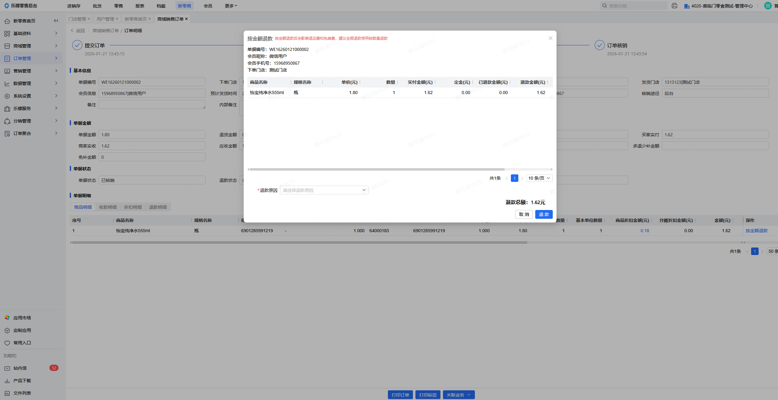Click the 数据管理 chart icon

tap(7, 84)
